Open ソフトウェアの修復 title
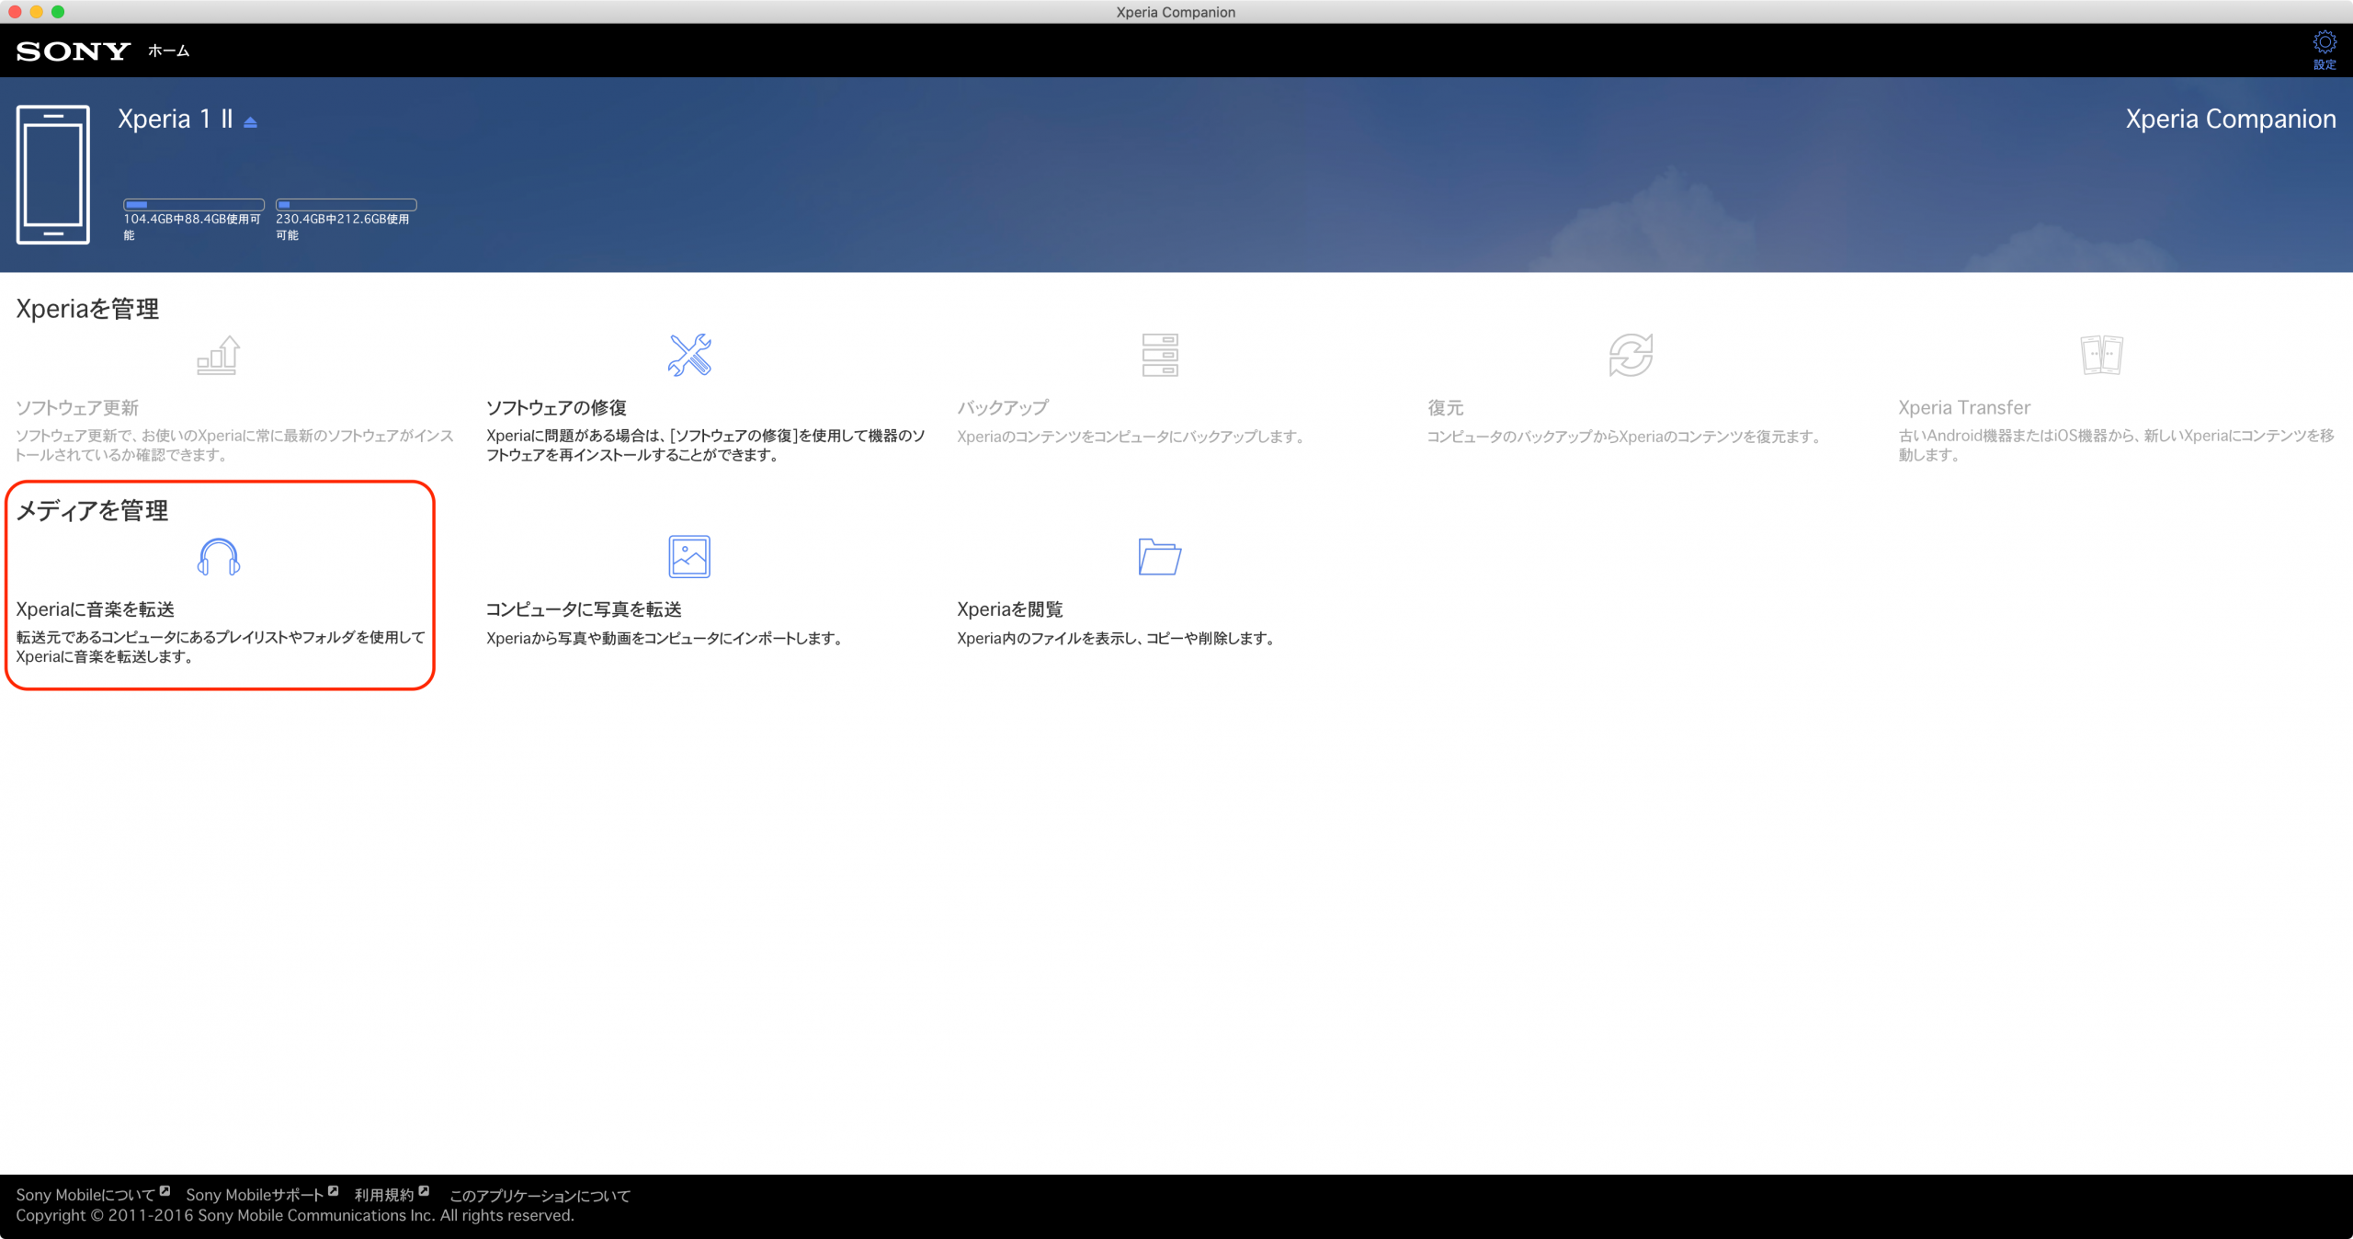This screenshot has width=2353, height=1239. click(556, 407)
